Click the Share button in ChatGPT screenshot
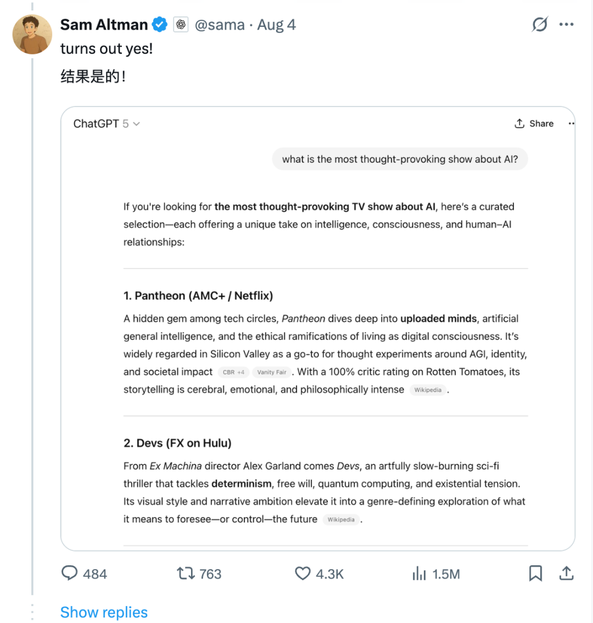The width and height of the screenshot is (593, 623). (534, 124)
